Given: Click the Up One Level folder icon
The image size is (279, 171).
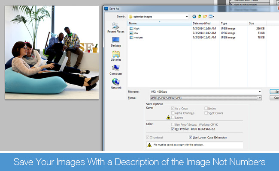Looking at the screenshot, I should [x=200, y=16].
